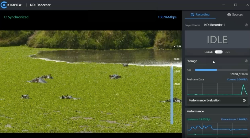Open the Sources tab
This screenshot has height=138, width=250.
coord(235,14)
